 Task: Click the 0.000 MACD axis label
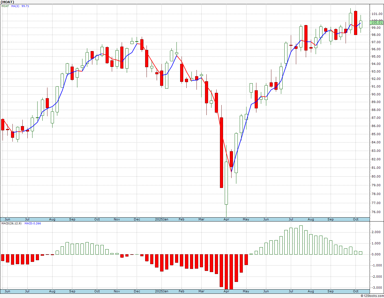[376, 254]
